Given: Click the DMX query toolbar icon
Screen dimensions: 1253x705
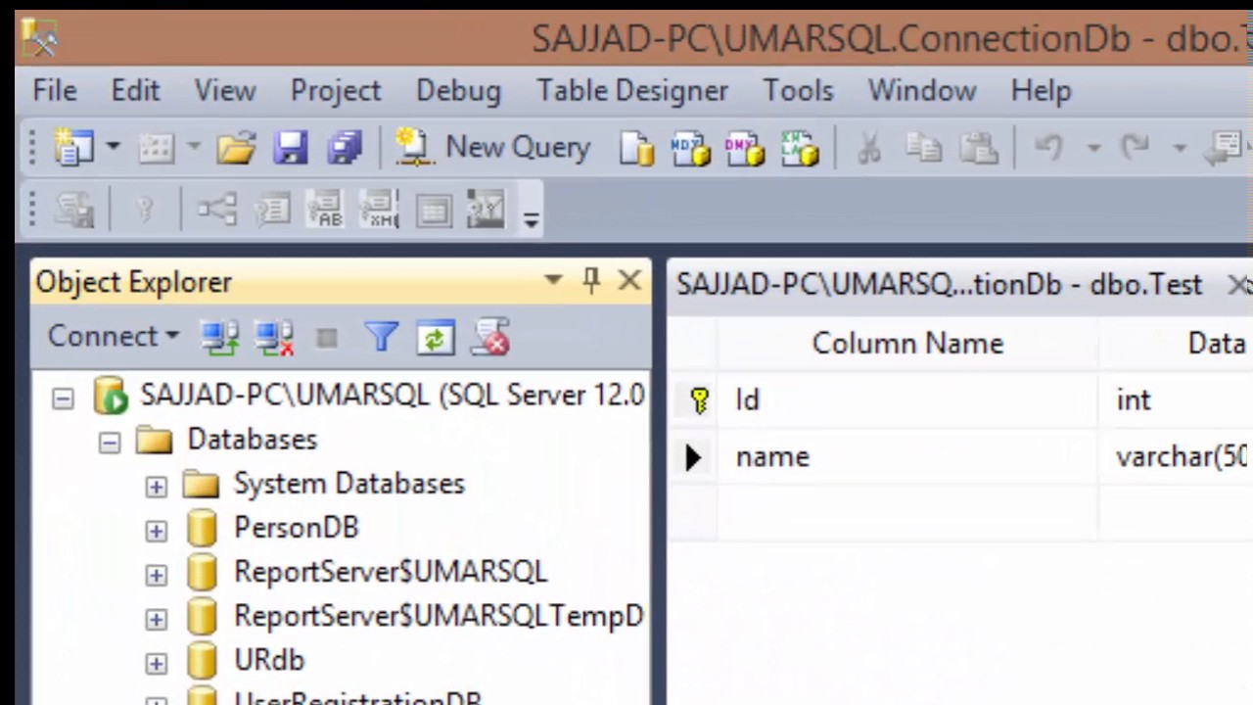Looking at the screenshot, I should [745, 149].
